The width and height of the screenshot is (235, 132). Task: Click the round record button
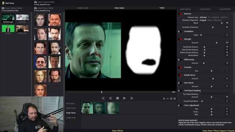tap(117, 98)
